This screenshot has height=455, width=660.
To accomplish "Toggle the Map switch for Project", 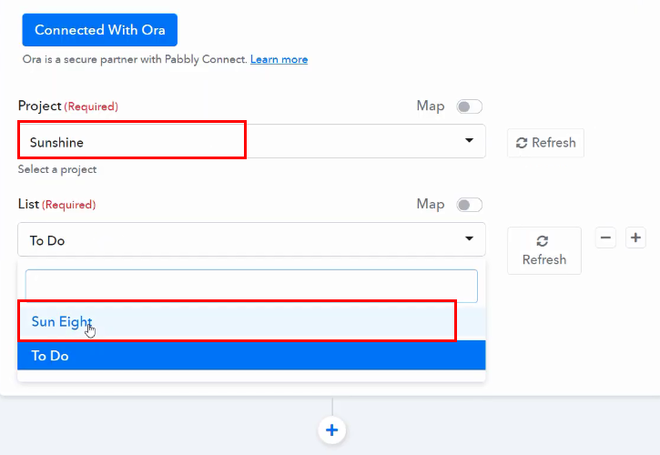I will coord(469,106).
